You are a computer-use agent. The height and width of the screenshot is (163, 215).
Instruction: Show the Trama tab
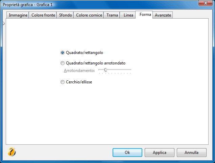112,15
